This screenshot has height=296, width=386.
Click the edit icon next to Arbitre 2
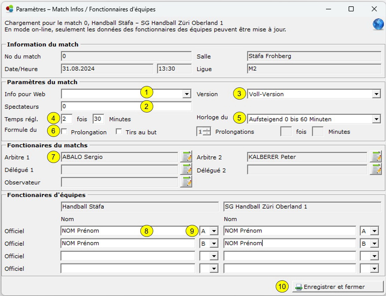[x=376, y=157]
